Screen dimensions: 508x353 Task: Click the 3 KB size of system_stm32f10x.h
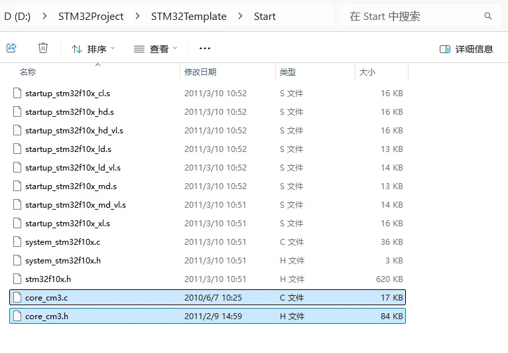coord(394,261)
